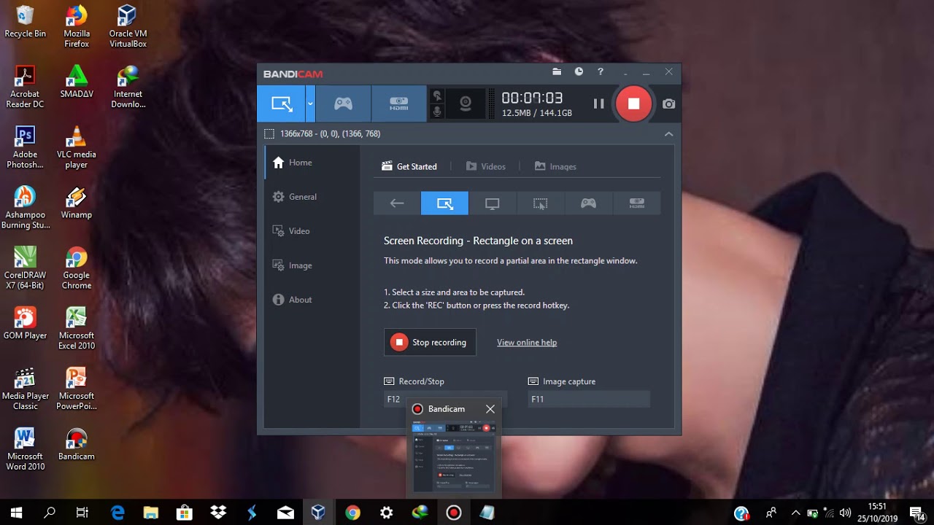
Task: Open the View online help link
Action: pyautogui.click(x=527, y=343)
